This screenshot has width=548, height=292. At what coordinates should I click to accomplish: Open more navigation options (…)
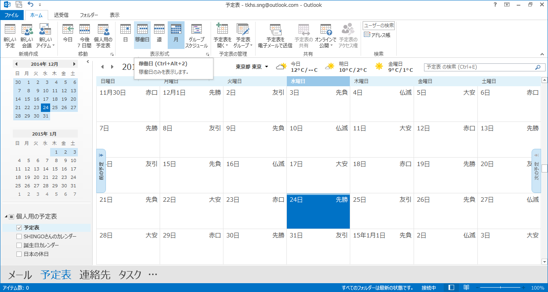(x=153, y=275)
